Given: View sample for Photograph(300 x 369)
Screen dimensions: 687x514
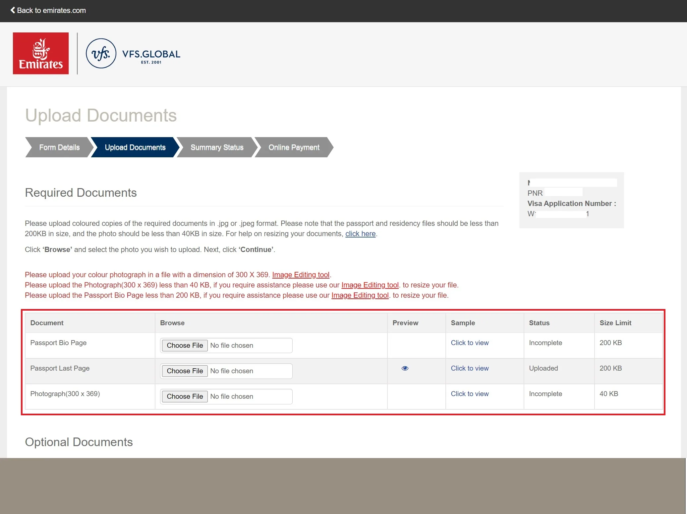Looking at the screenshot, I should click(470, 394).
